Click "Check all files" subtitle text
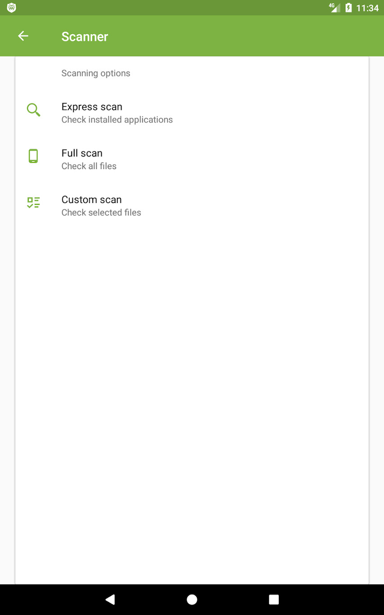384x615 pixels. coord(89,166)
